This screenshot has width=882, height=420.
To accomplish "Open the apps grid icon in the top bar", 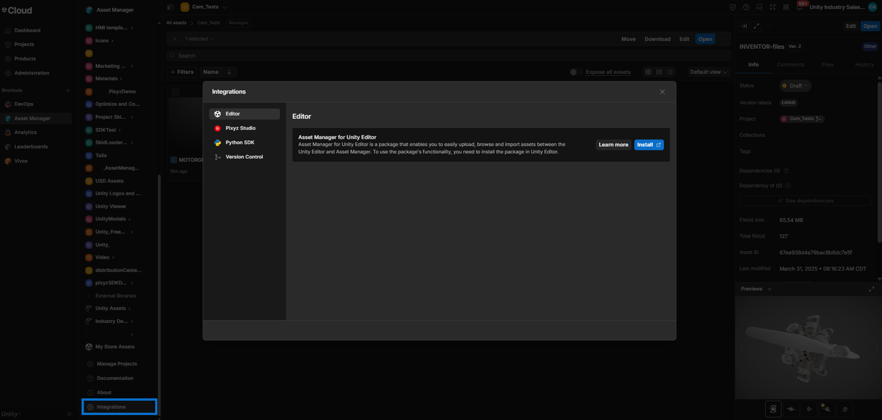I will pyautogui.click(x=786, y=7).
